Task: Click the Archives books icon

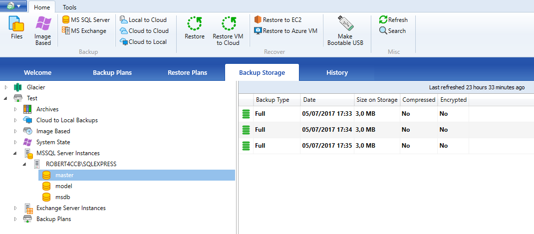Action: tap(27, 109)
